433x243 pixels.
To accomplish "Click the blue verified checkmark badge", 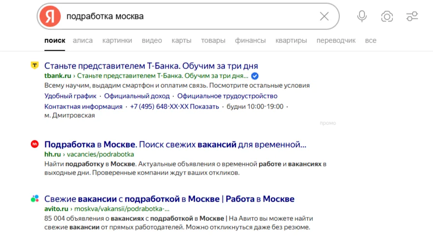I will tap(254, 76).
